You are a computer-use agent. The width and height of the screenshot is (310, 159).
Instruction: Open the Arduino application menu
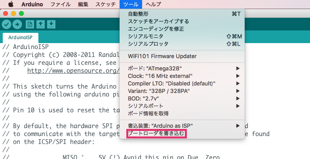pos(32,4)
